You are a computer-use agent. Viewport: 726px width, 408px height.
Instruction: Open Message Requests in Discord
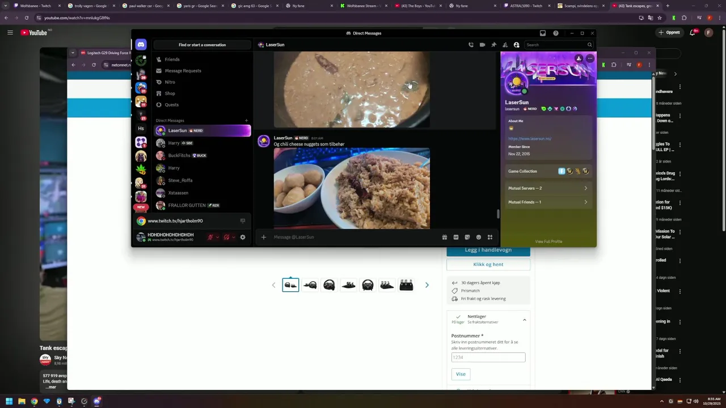pyautogui.click(x=201, y=71)
